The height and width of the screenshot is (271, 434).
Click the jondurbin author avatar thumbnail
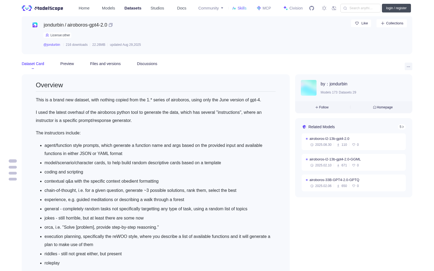click(309, 88)
